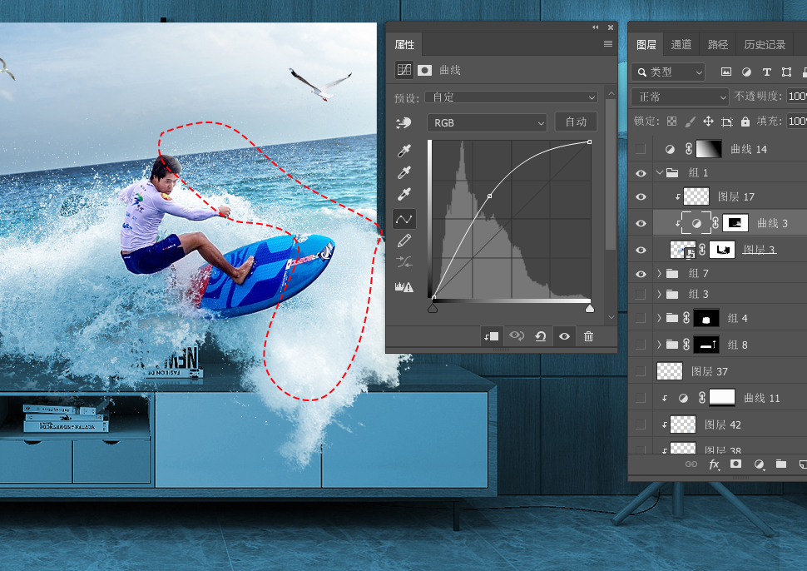Open the 类型 layer filter dropdown

pyautogui.click(x=667, y=72)
